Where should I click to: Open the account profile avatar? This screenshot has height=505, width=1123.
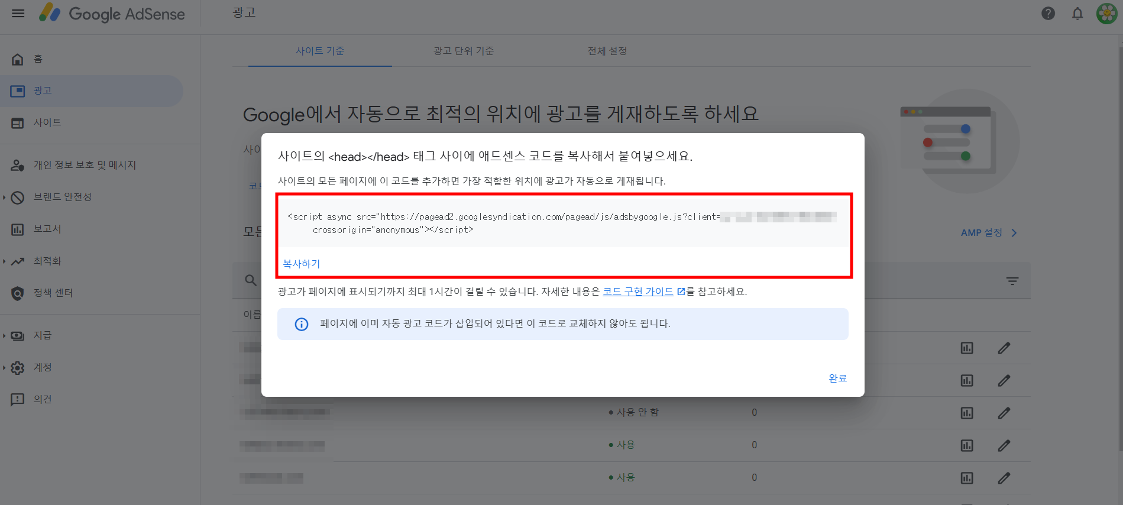(1106, 14)
